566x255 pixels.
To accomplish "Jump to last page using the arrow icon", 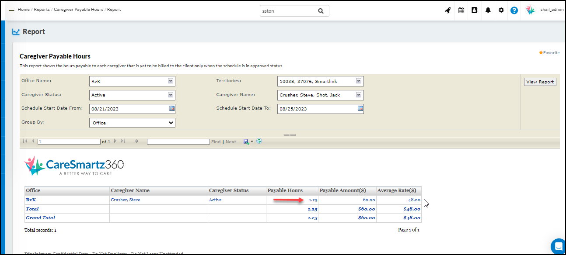I will (x=122, y=141).
